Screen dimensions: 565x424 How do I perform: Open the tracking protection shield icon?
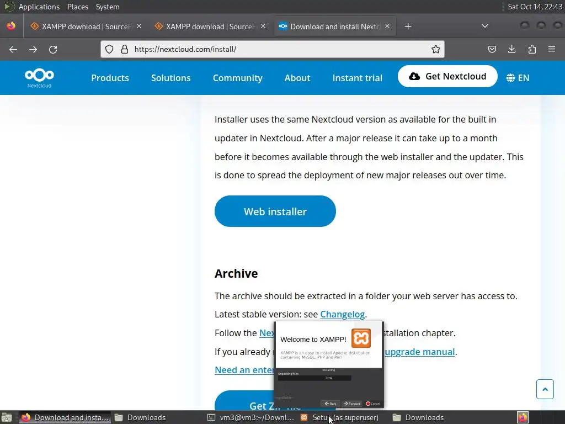[x=109, y=49]
